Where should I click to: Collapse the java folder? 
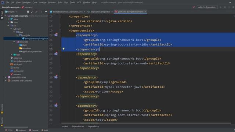14,32
